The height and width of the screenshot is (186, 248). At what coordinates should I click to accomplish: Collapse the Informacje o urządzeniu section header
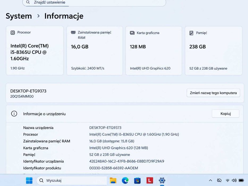(125, 114)
